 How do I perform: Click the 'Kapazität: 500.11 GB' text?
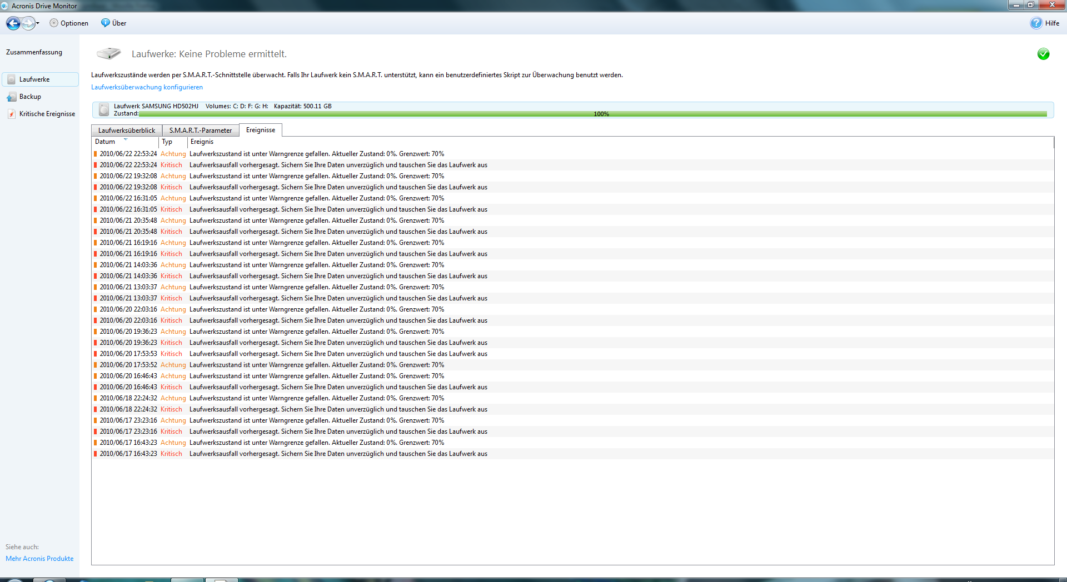(303, 106)
